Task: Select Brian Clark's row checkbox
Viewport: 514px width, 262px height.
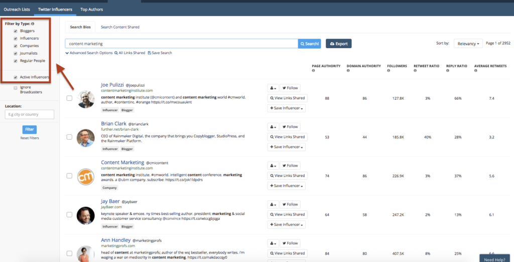Action: pyautogui.click(x=69, y=137)
